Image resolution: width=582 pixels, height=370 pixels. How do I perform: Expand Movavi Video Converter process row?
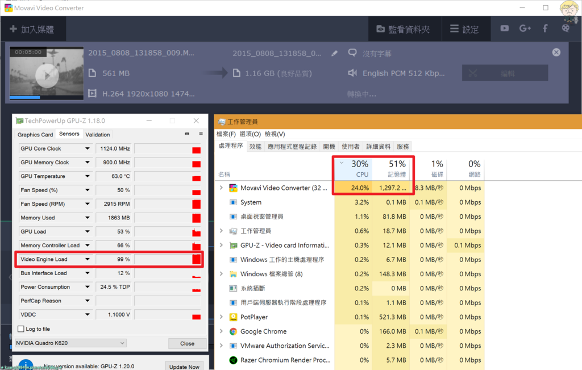221,188
